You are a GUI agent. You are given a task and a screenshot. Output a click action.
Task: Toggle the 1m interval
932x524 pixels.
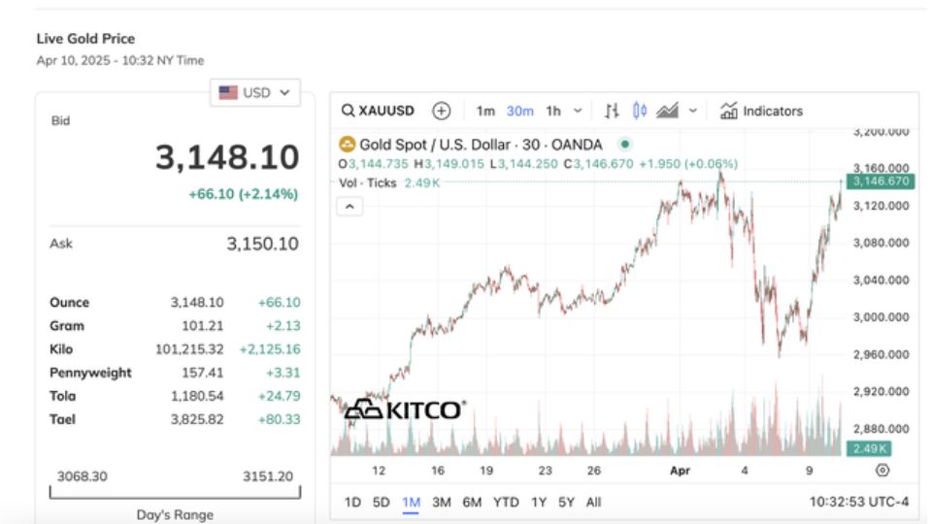pos(485,111)
